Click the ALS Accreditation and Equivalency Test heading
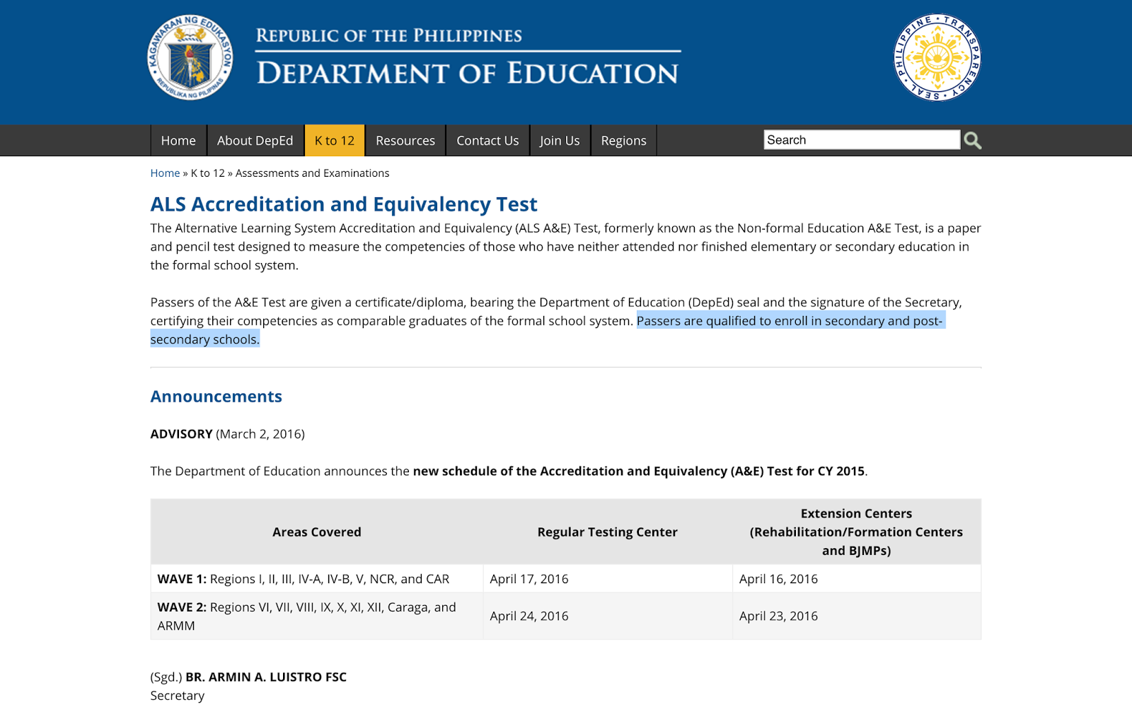Screen dimensions: 1132x707 pos(344,204)
